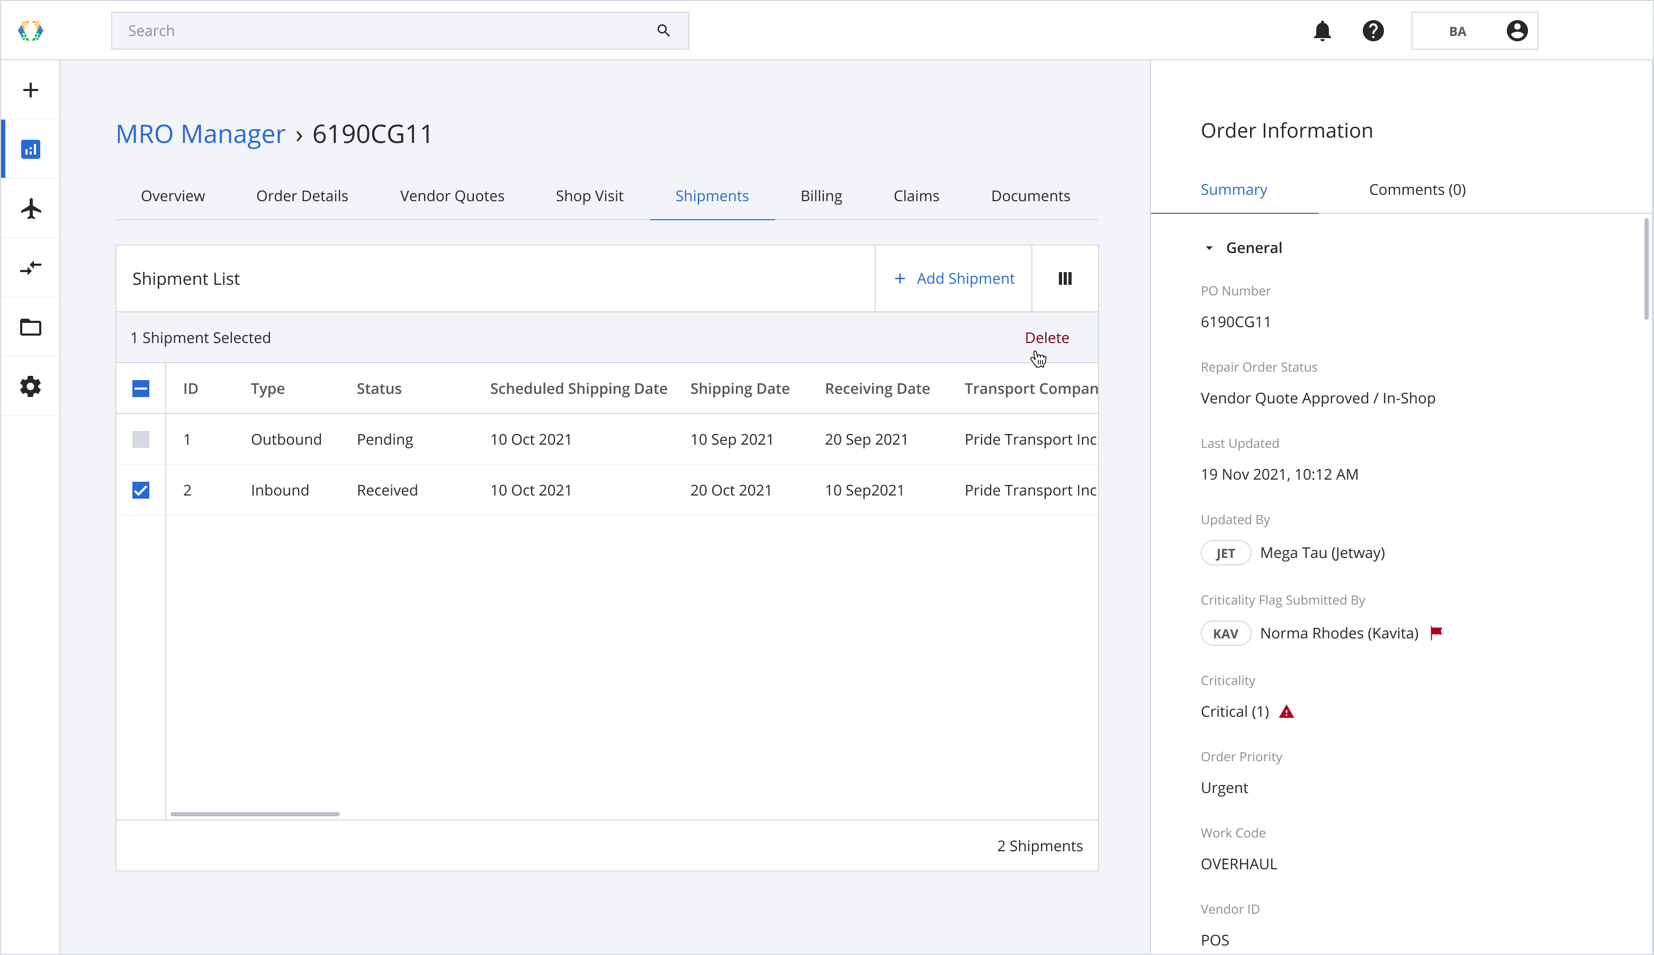Switch to the Overview tab
The width and height of the screenshot is (1654, 955).
tap(173, 195)
